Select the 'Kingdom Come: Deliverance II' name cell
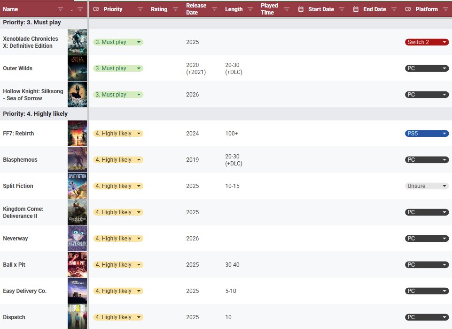452x329 pixels. 34,212
